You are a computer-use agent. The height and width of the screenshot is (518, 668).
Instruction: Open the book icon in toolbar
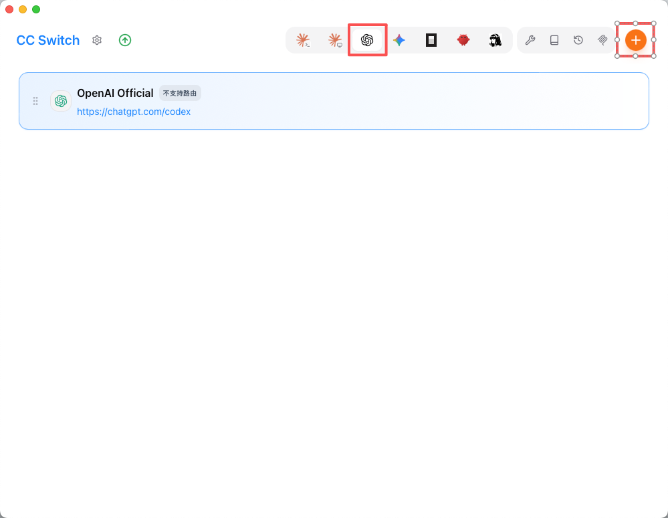[x=554, y=40]
